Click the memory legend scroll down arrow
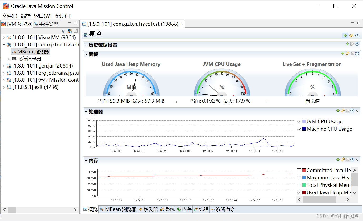 [x=355, y=193]
